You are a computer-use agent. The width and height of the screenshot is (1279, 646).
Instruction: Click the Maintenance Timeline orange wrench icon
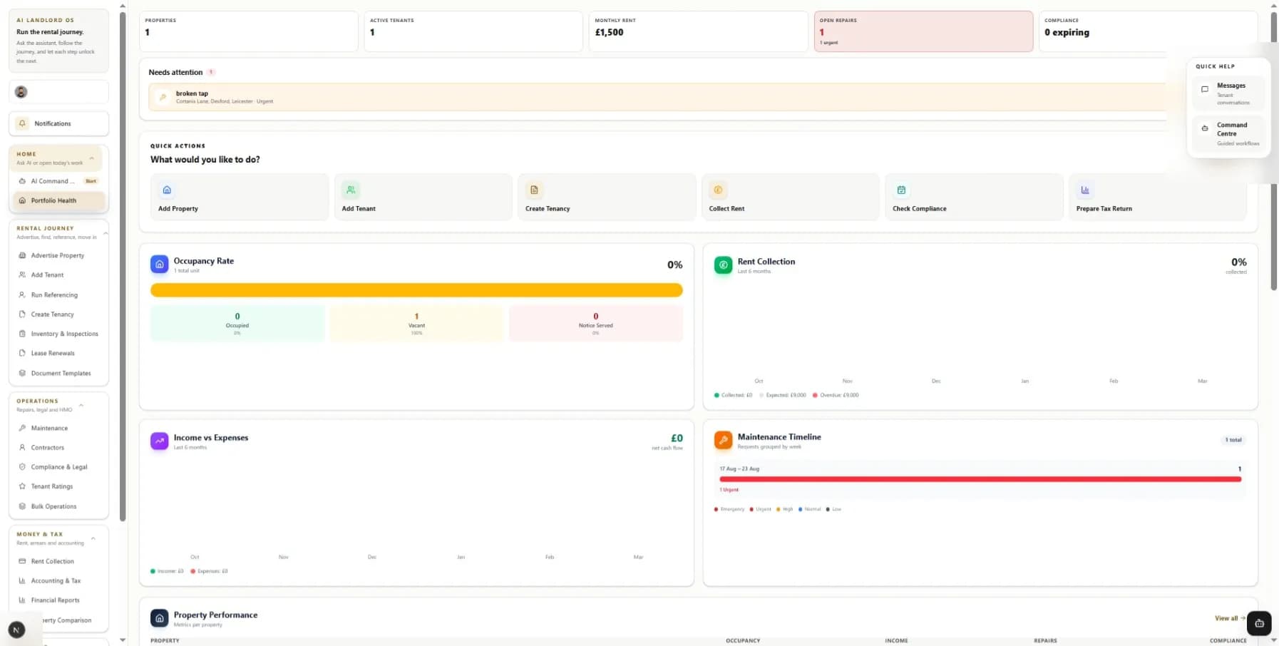pyautogui.click(x=723, y=441)
